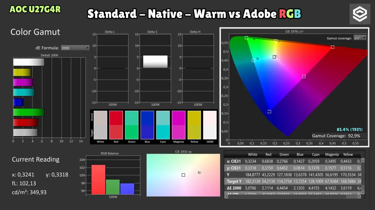Select the Red actual/target swatch
This screenshot has width=375, height=210.
(116, 125)
